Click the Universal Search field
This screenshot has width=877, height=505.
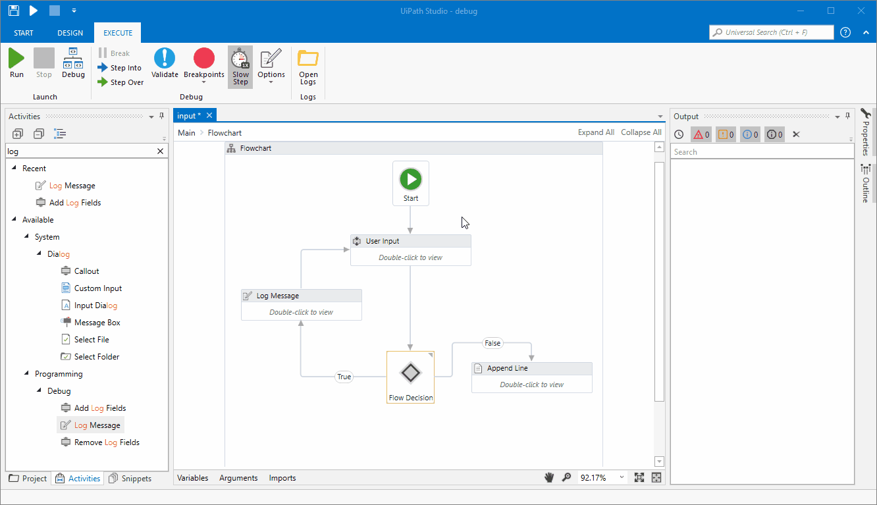pos(772,32)
